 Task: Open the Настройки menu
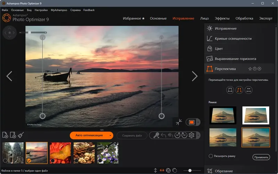tap(41, 10)
